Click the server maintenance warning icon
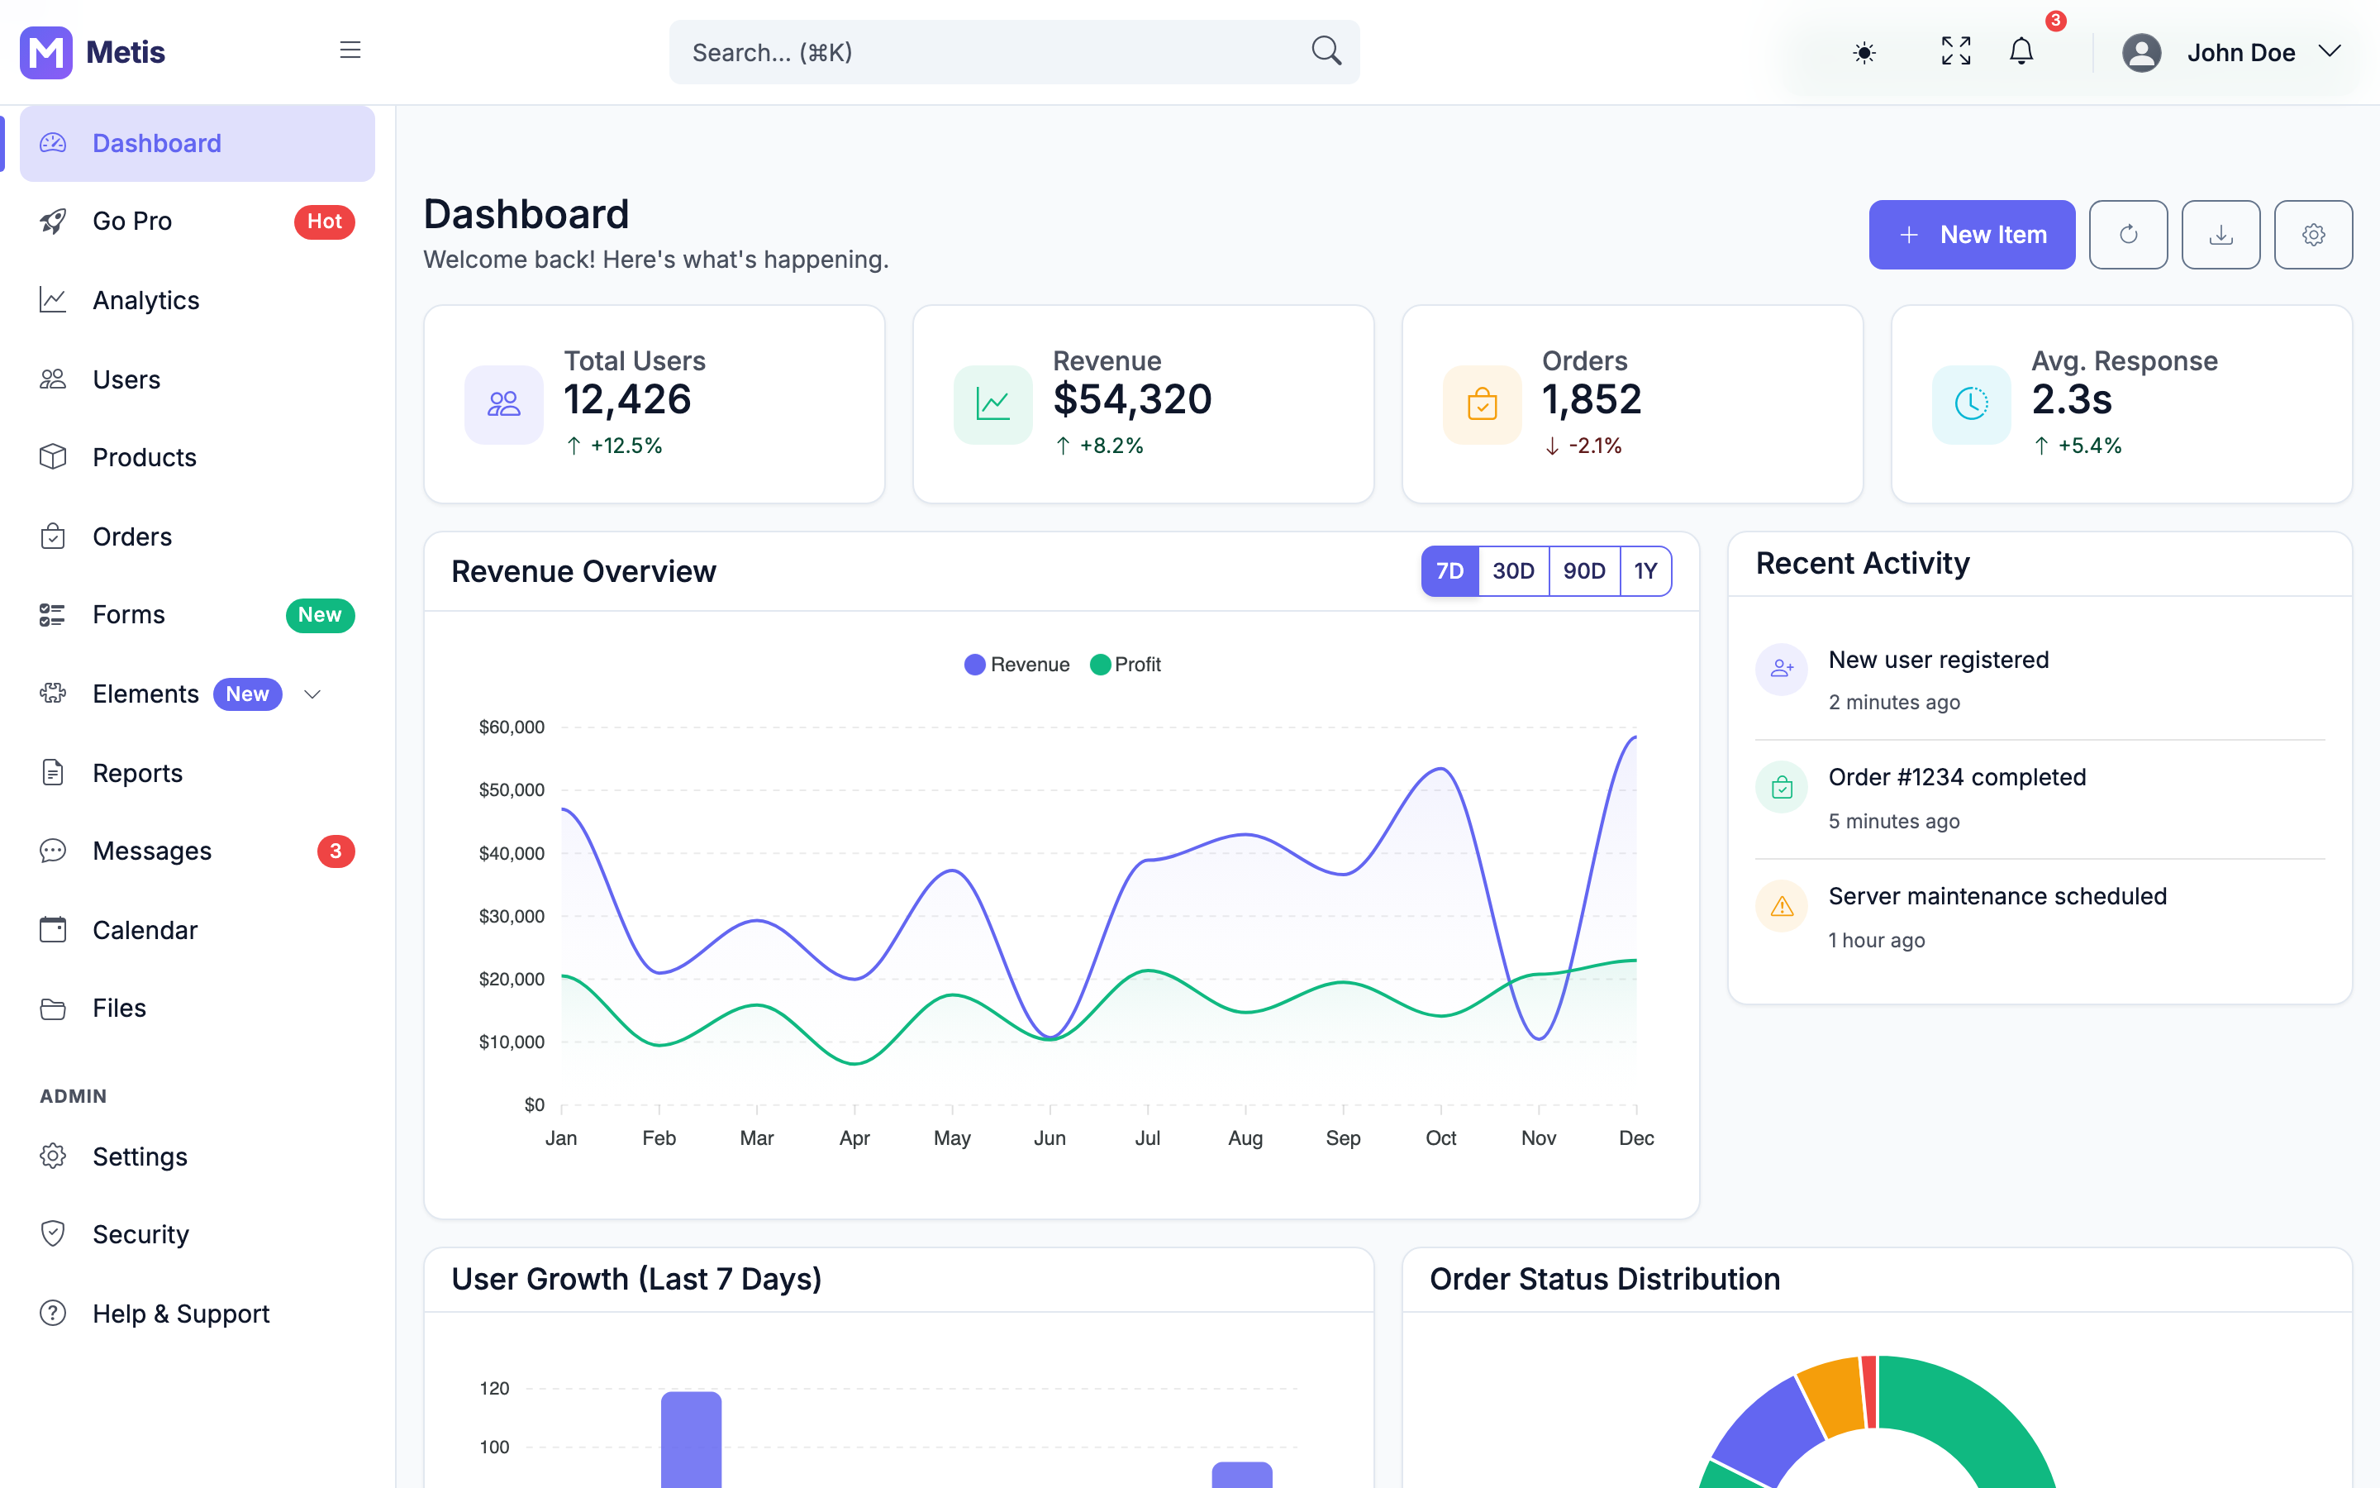Image resolution: width=2380 pixels, height=1488 pixels. click(1781, 906)
